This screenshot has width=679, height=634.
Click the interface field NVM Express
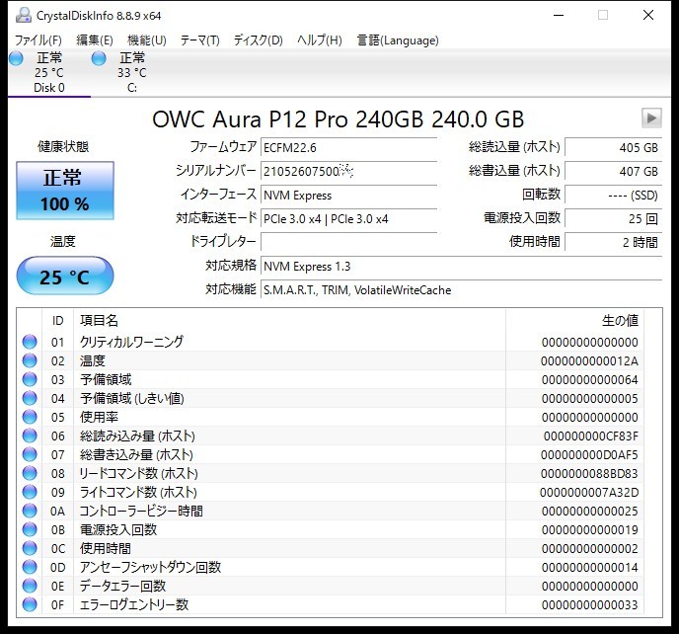click(x=348, y=195)
